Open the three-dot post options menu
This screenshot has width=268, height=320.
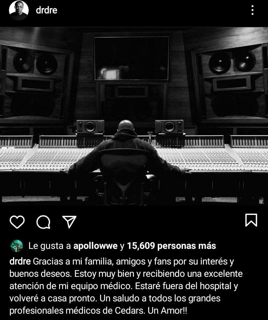[253, 10]
